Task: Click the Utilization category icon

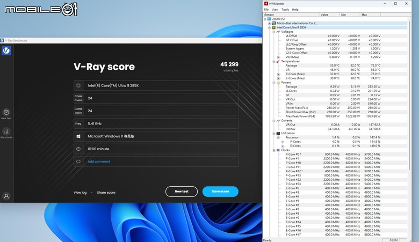Action: [x=278, y=133]
